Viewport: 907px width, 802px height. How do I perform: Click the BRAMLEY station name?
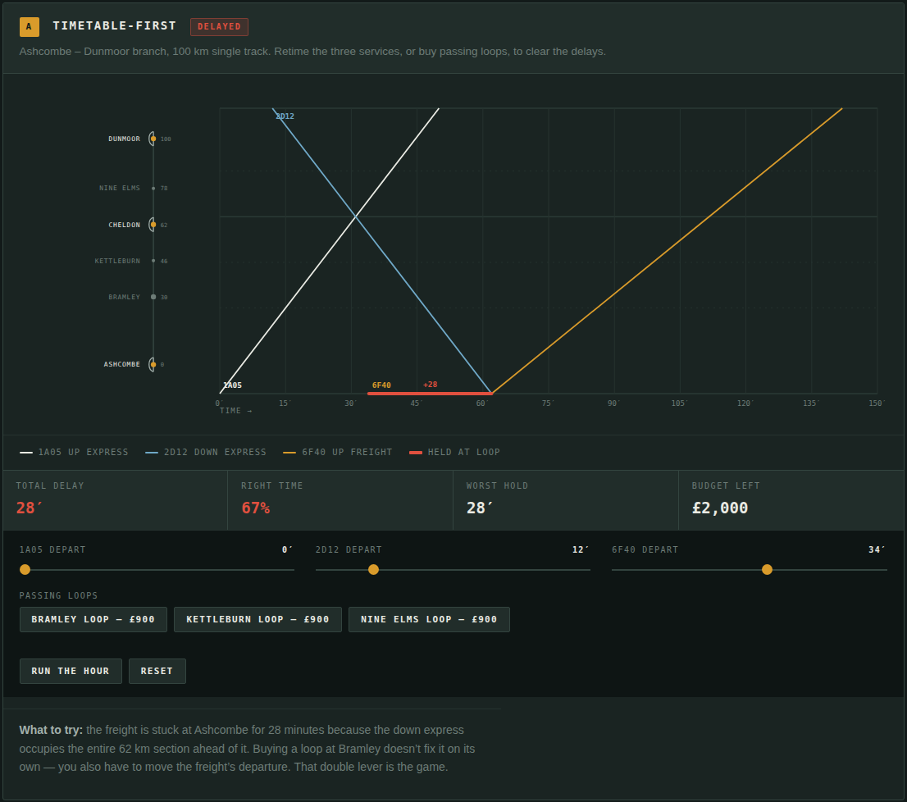tap(125, 297)
